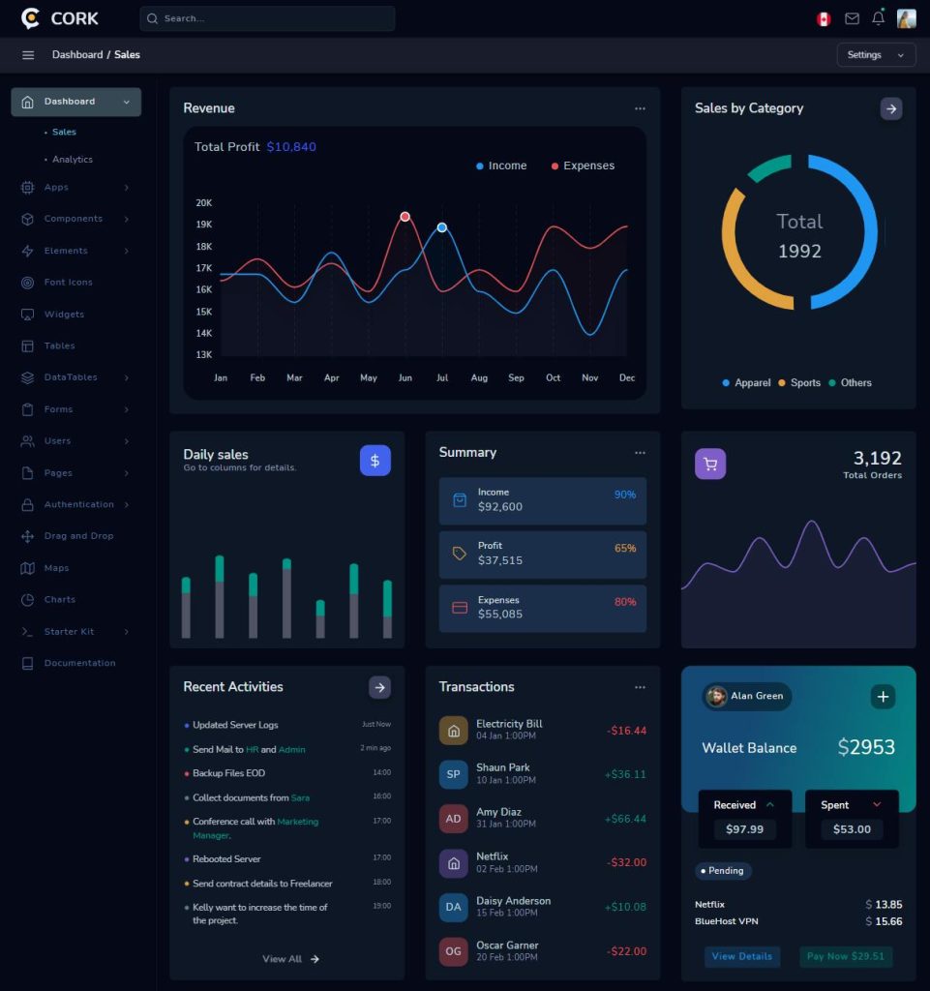Viewport: 930px width, 991px height.
Task: Open notifications via the bell icon
Action: point(878,17)
